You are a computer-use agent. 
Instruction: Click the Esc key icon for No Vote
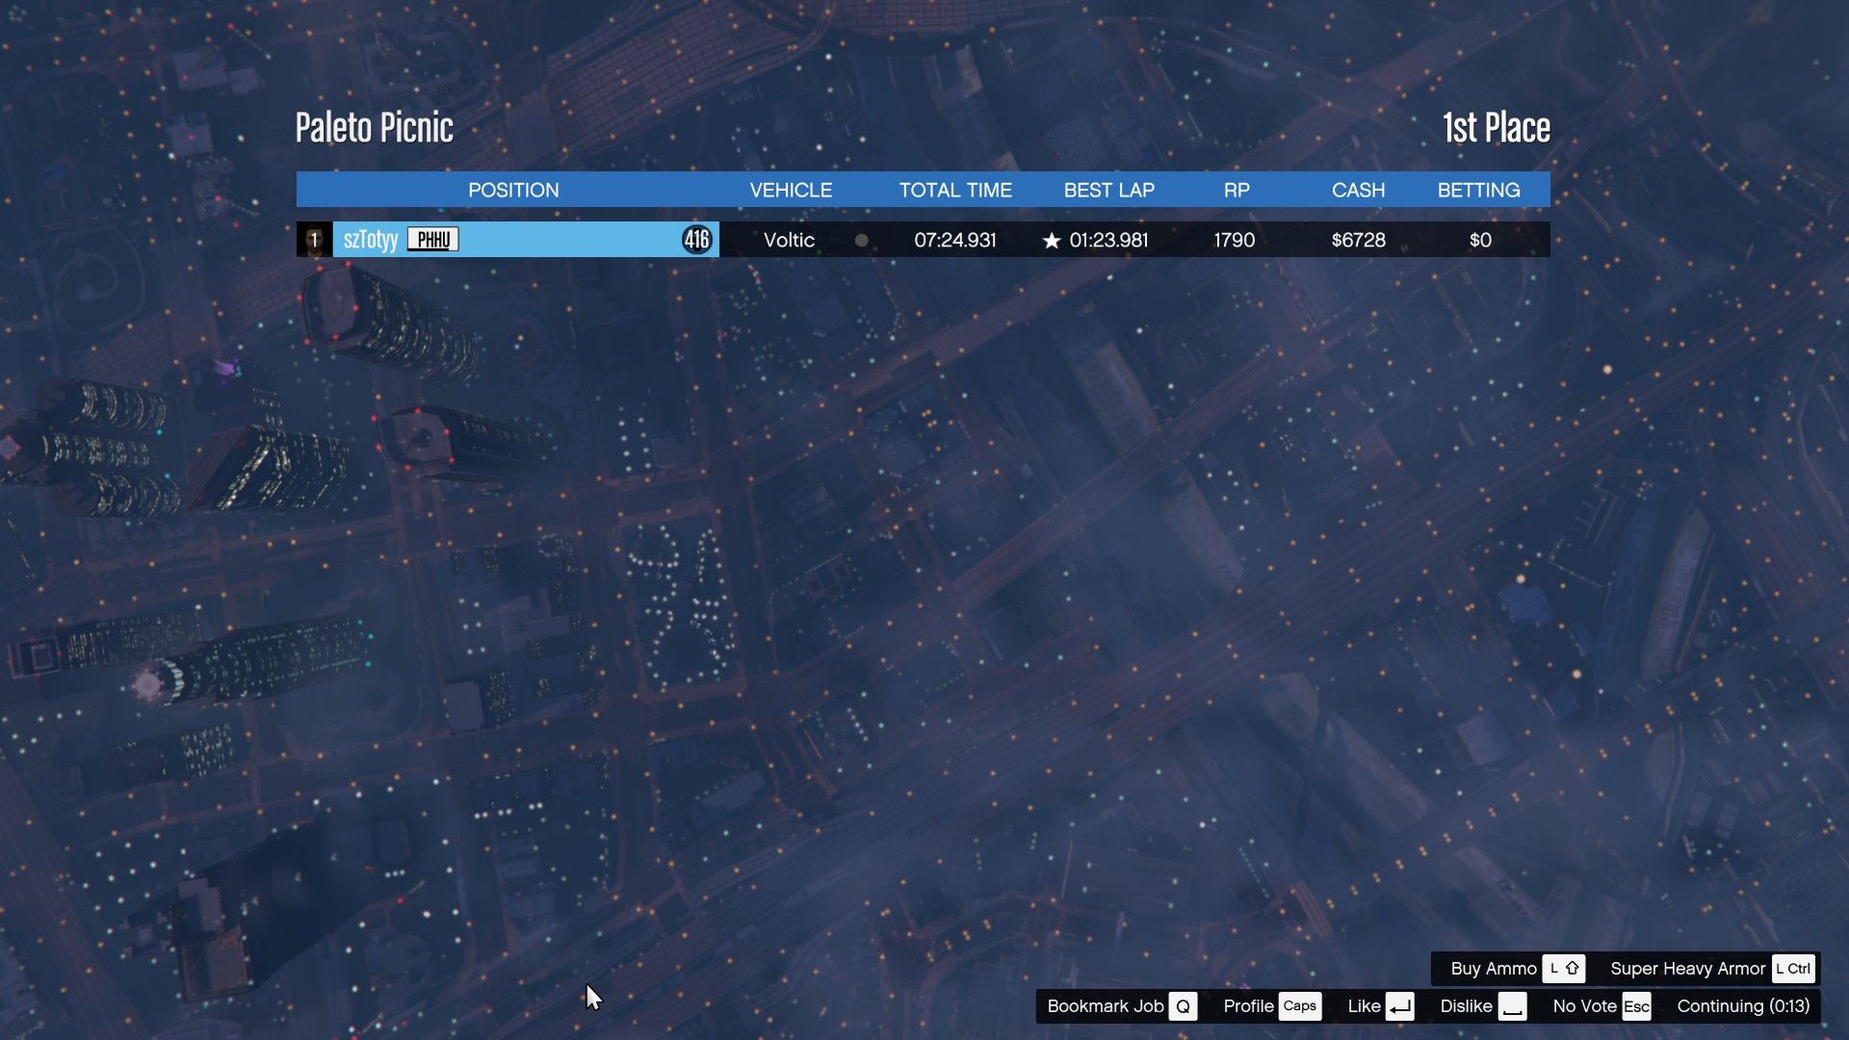(1636, 1006)
